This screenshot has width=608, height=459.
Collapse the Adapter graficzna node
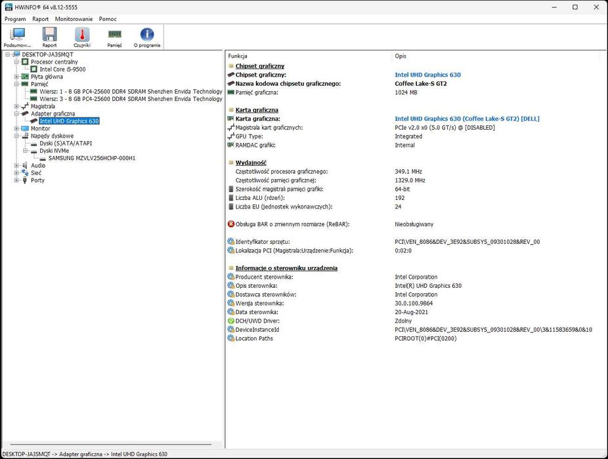coord(16,113)
